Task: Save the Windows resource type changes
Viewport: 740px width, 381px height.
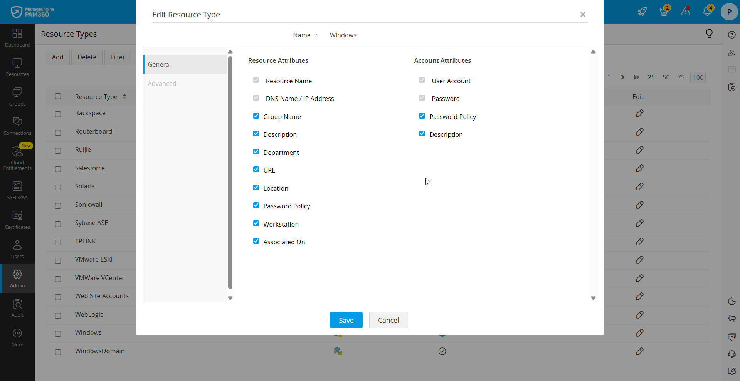Action: click(x=346, y=320)
